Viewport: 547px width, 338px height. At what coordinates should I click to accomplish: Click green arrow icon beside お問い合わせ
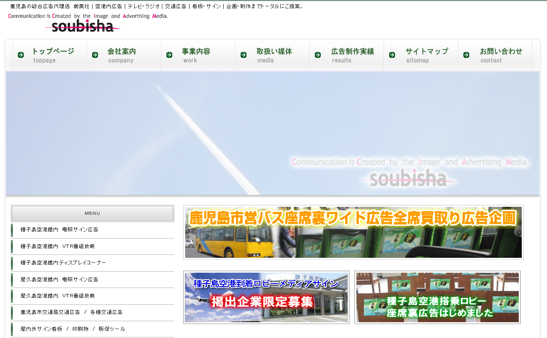click(x=466, y=55)
